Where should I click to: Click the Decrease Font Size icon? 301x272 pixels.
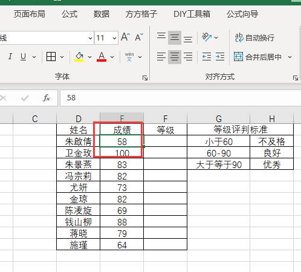(x=139, y=37)
